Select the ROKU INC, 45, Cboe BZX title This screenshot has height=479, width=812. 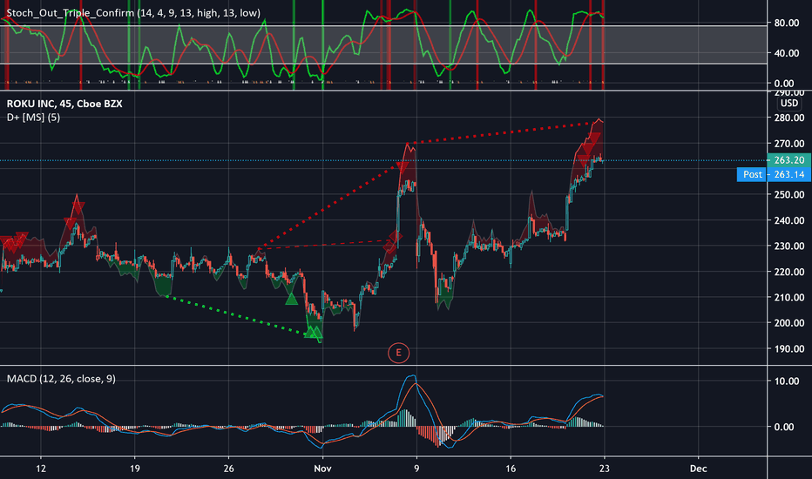click(64, 104)
